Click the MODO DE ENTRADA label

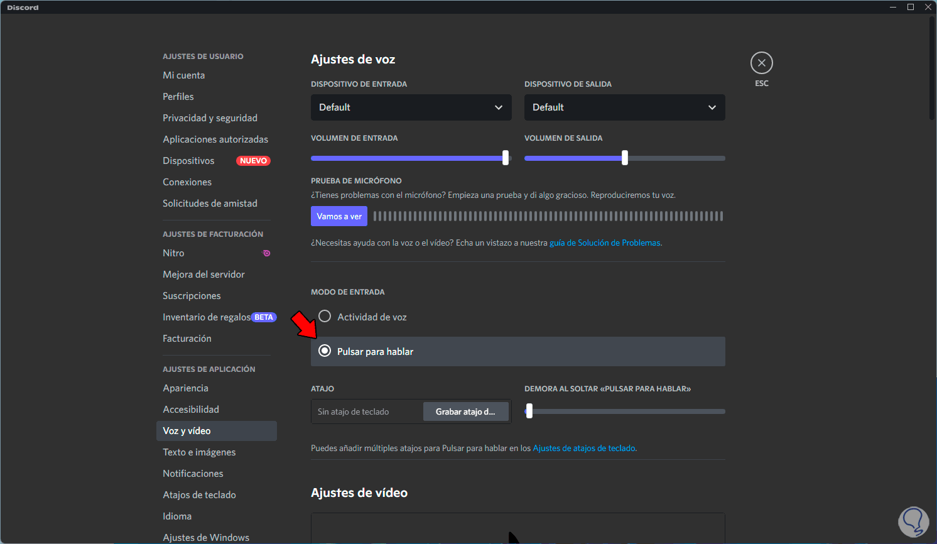click(348, 292)
